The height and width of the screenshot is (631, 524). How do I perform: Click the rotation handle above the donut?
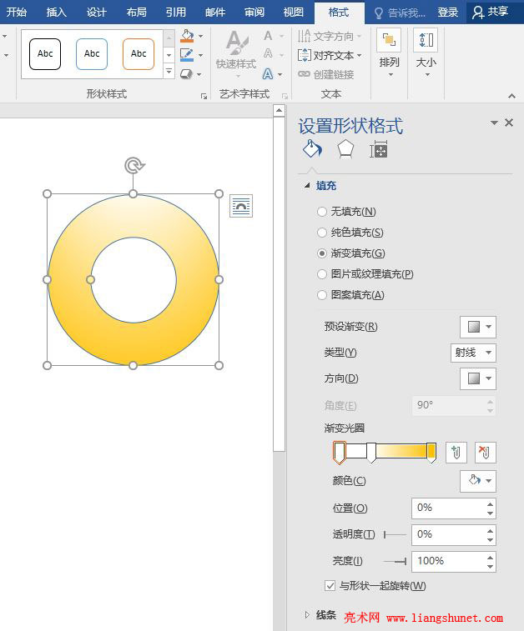pyautogui.click(x=134, y=165)
